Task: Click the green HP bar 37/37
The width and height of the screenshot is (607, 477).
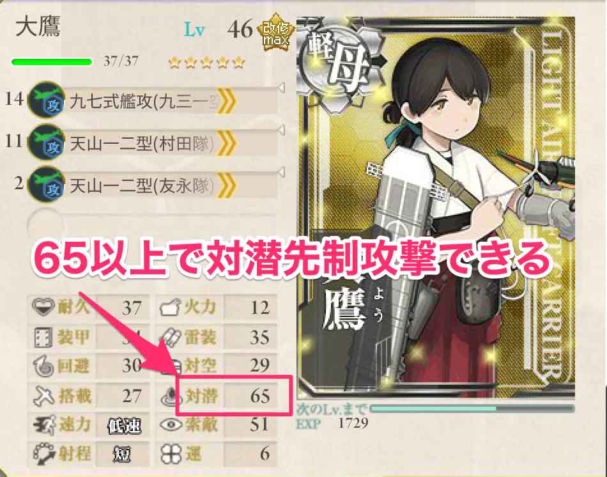Action: click(52, 62)
